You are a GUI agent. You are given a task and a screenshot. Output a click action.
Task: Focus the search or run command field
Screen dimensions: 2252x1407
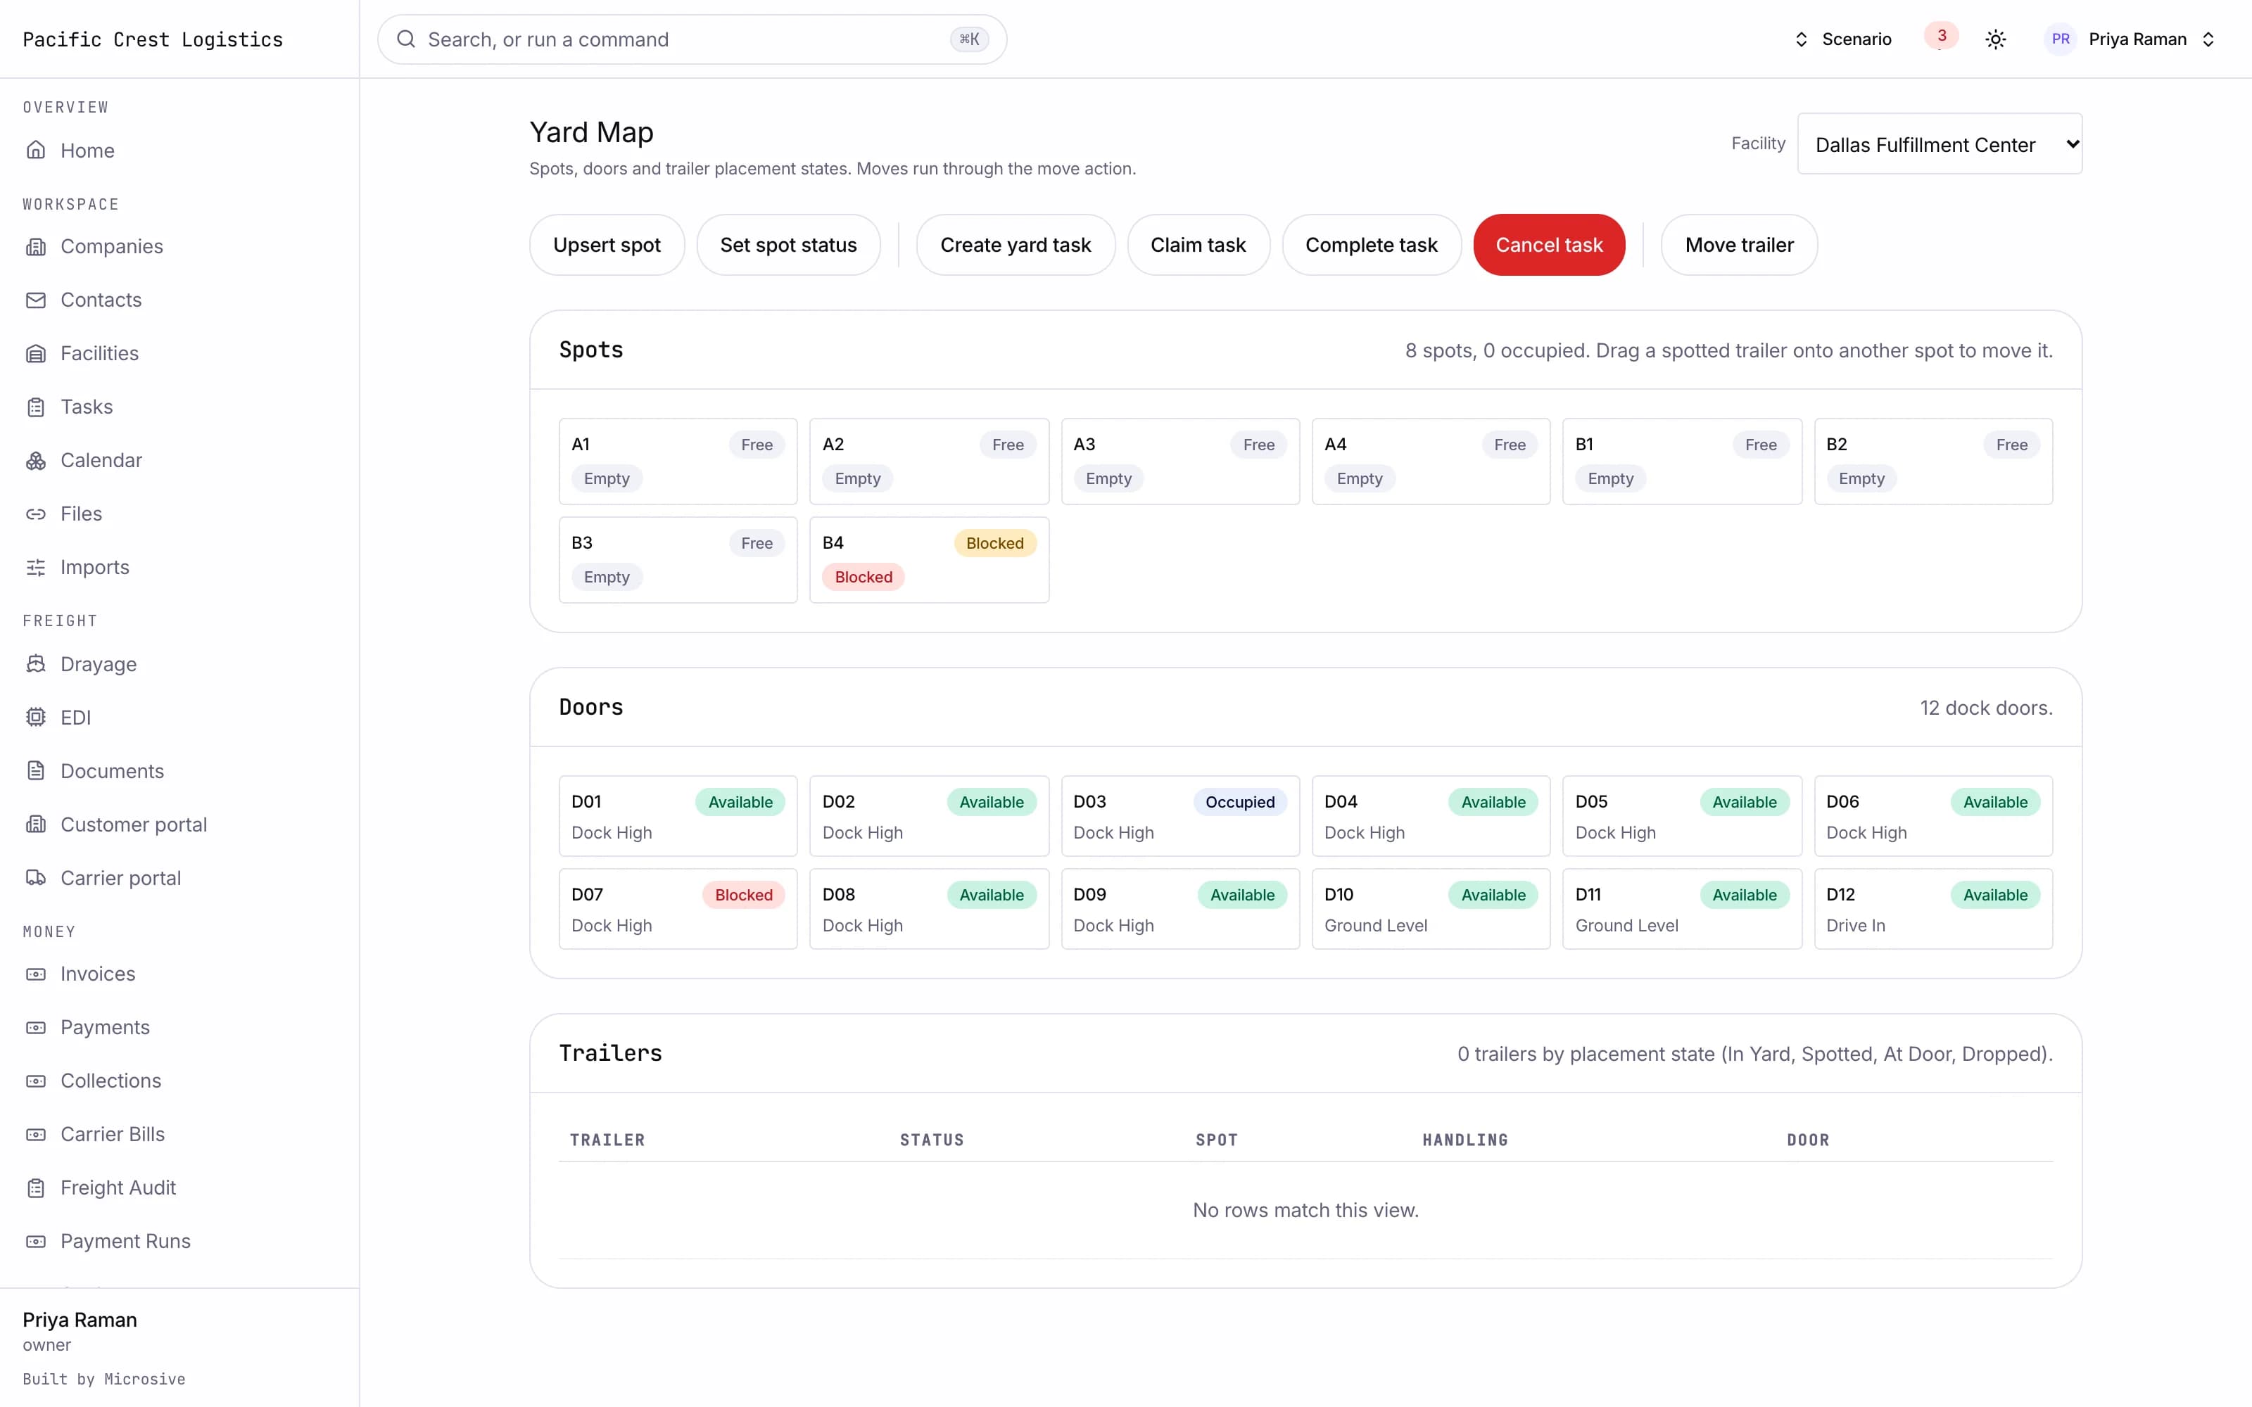tap(691, 39)
